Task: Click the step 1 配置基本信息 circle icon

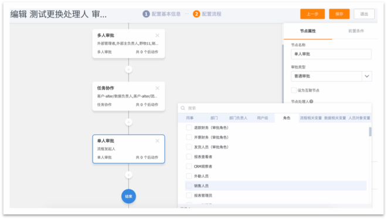Action: 146,14
